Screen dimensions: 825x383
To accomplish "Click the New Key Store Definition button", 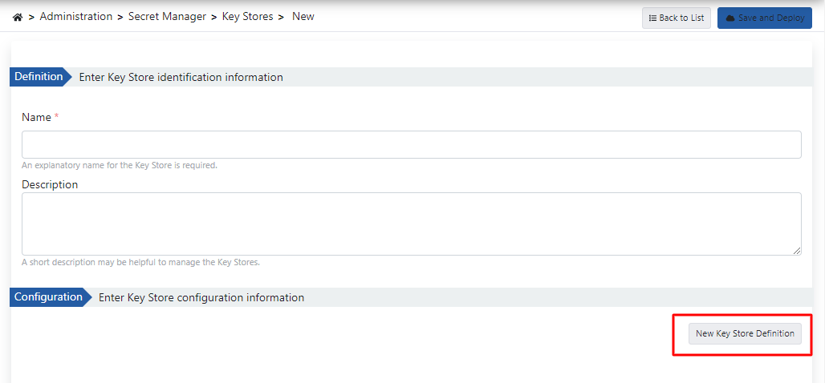I will [x=745, y=333].
